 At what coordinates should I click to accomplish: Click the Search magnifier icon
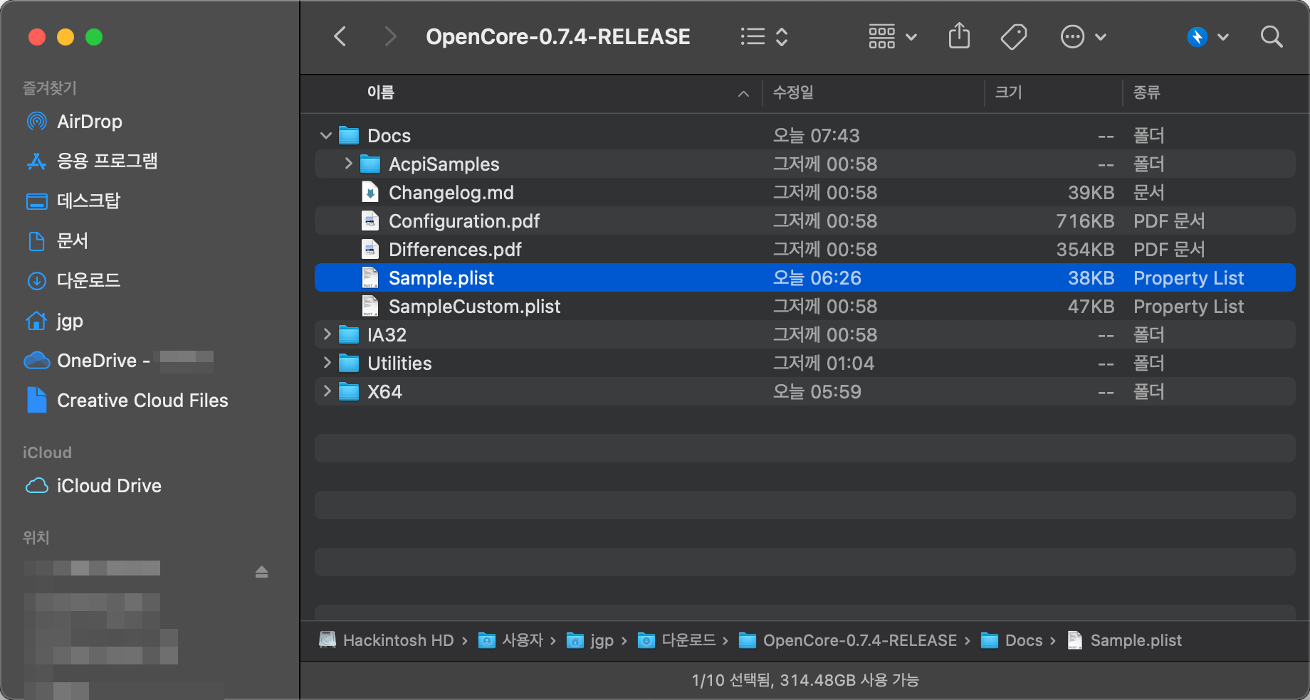[x=1272, y=36]
